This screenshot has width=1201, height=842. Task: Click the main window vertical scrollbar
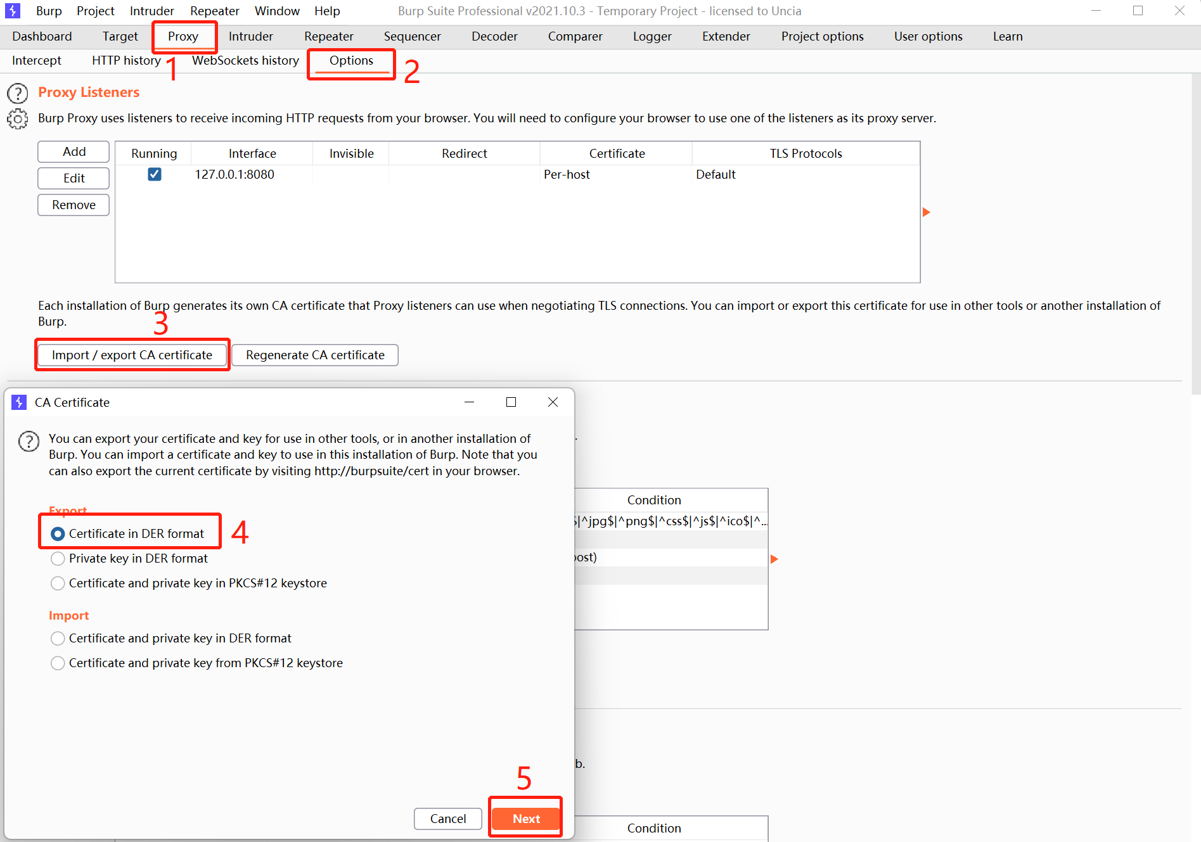click(1196, 234)
